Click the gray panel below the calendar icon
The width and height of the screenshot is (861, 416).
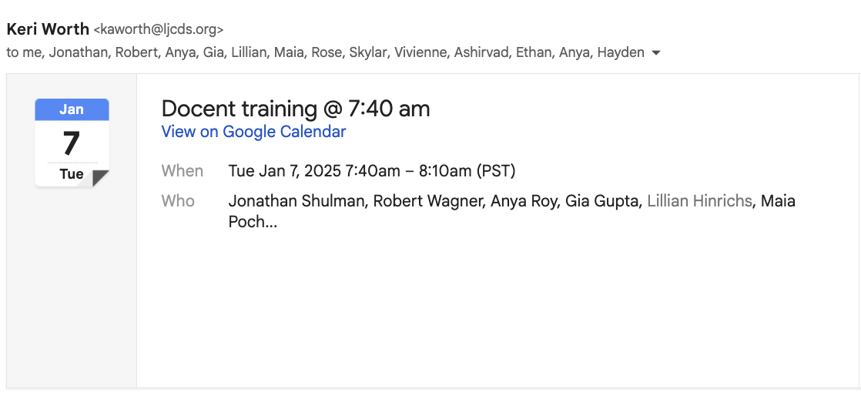(72, 293)
